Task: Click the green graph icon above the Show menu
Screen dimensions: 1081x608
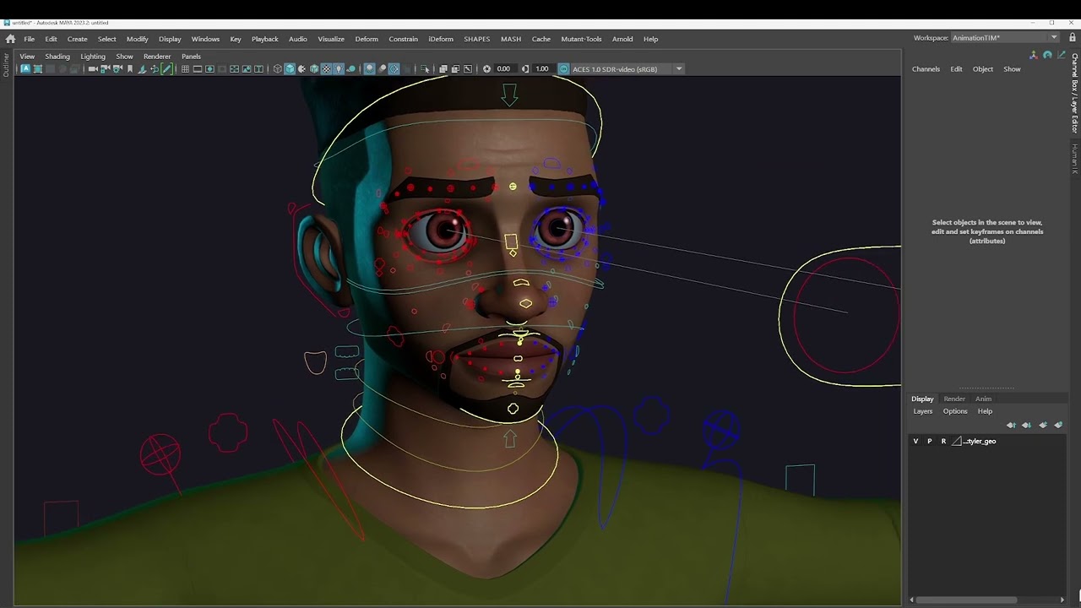Action: coord(1062,55)
